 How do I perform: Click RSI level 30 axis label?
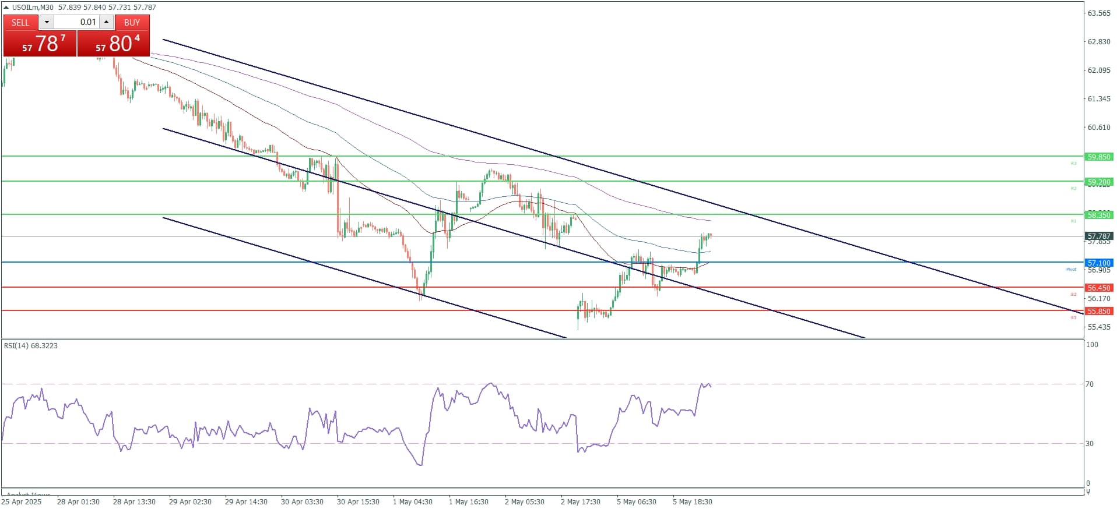point(1090,443)
